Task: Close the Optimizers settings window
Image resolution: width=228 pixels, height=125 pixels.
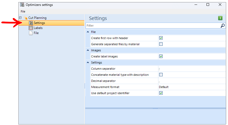Action: [220, 5]
